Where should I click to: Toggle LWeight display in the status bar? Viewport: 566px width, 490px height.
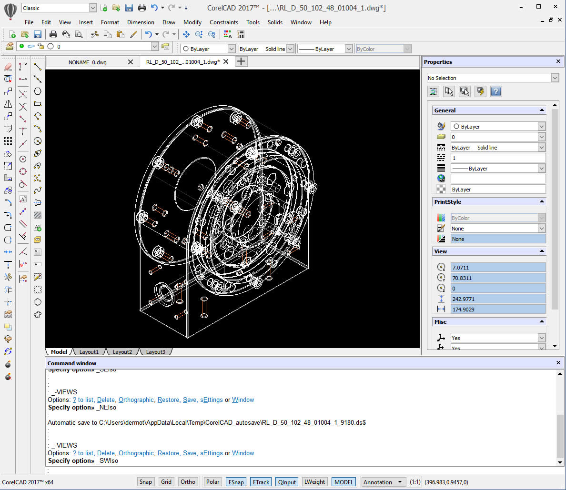314,482
